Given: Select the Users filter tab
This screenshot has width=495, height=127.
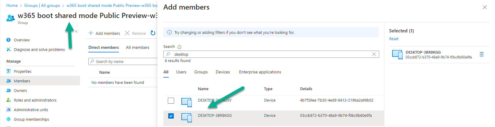Looking at the screenshot, I should [x=181, y=72].
